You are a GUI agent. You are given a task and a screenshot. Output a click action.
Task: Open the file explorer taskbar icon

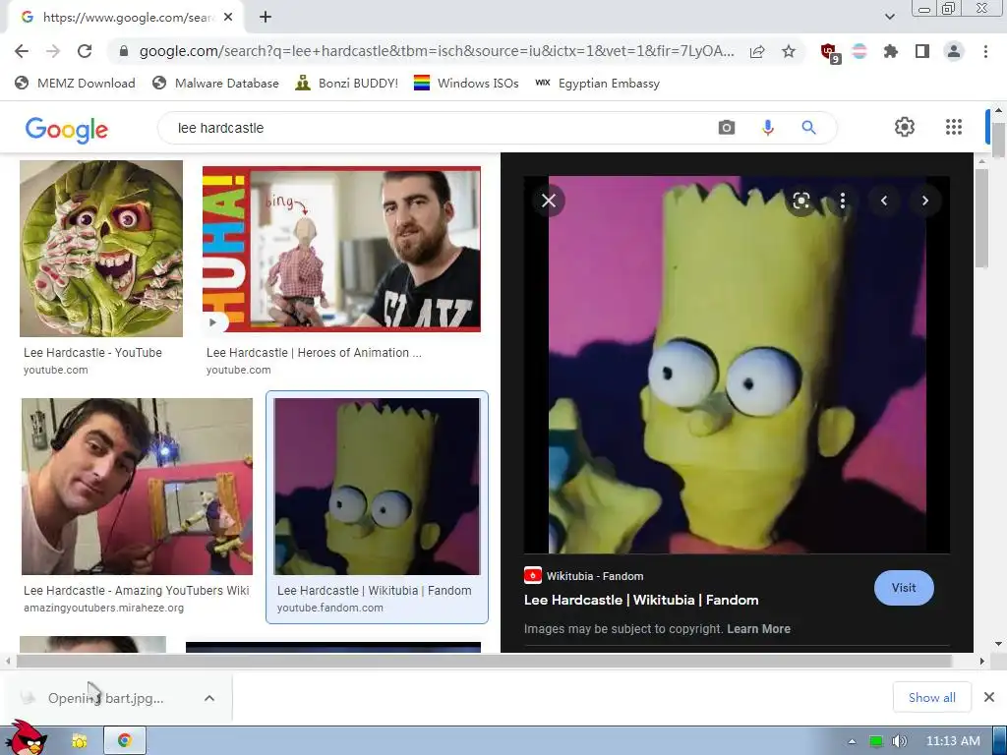[80, 741]
